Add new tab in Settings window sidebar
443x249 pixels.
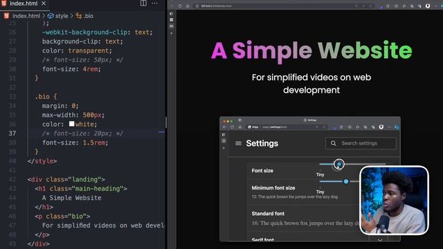224,148
